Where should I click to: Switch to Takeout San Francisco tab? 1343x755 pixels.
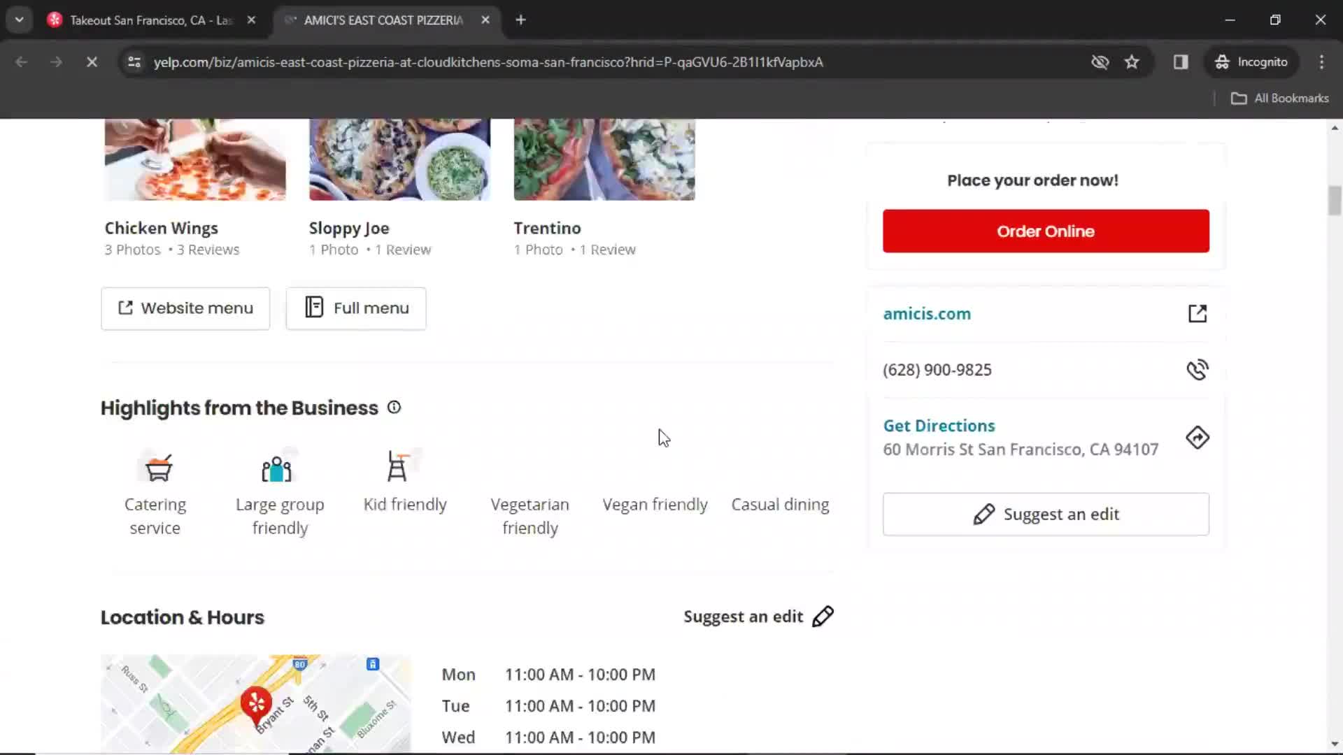[150, 20]
